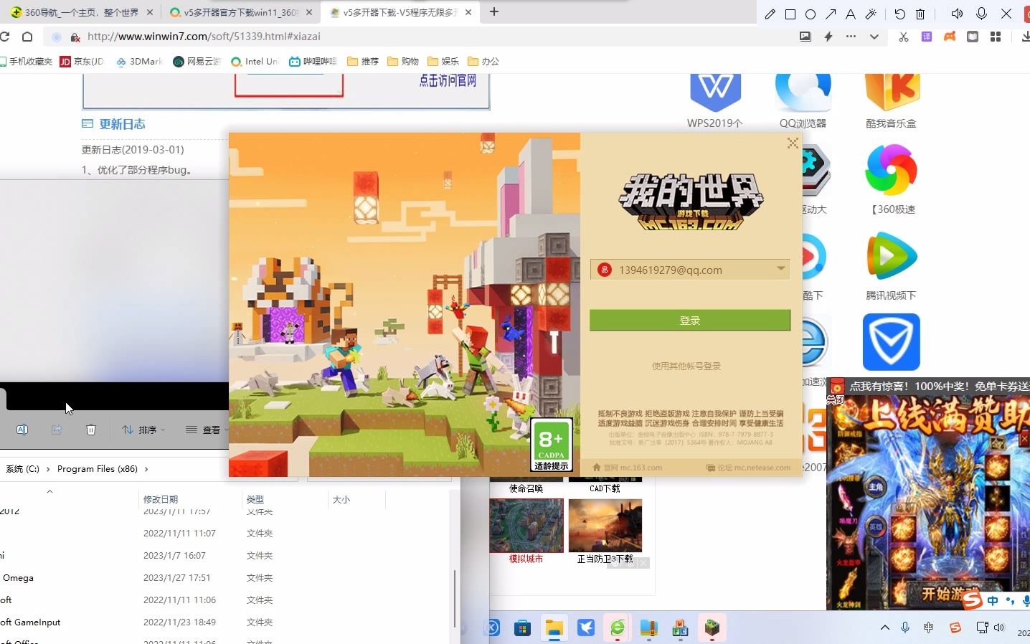The height and width of the screenshot is (644, 1030).
Task: Click the lightning speed mode icon
Action: coord(828,37)
